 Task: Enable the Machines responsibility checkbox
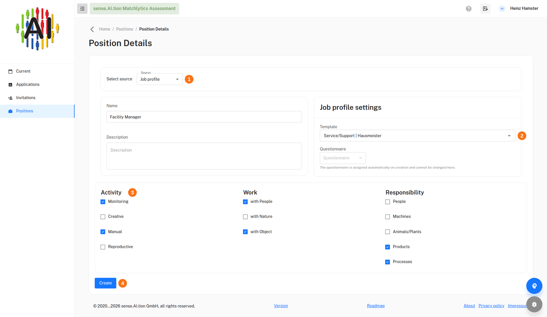(x=388, y=217)
